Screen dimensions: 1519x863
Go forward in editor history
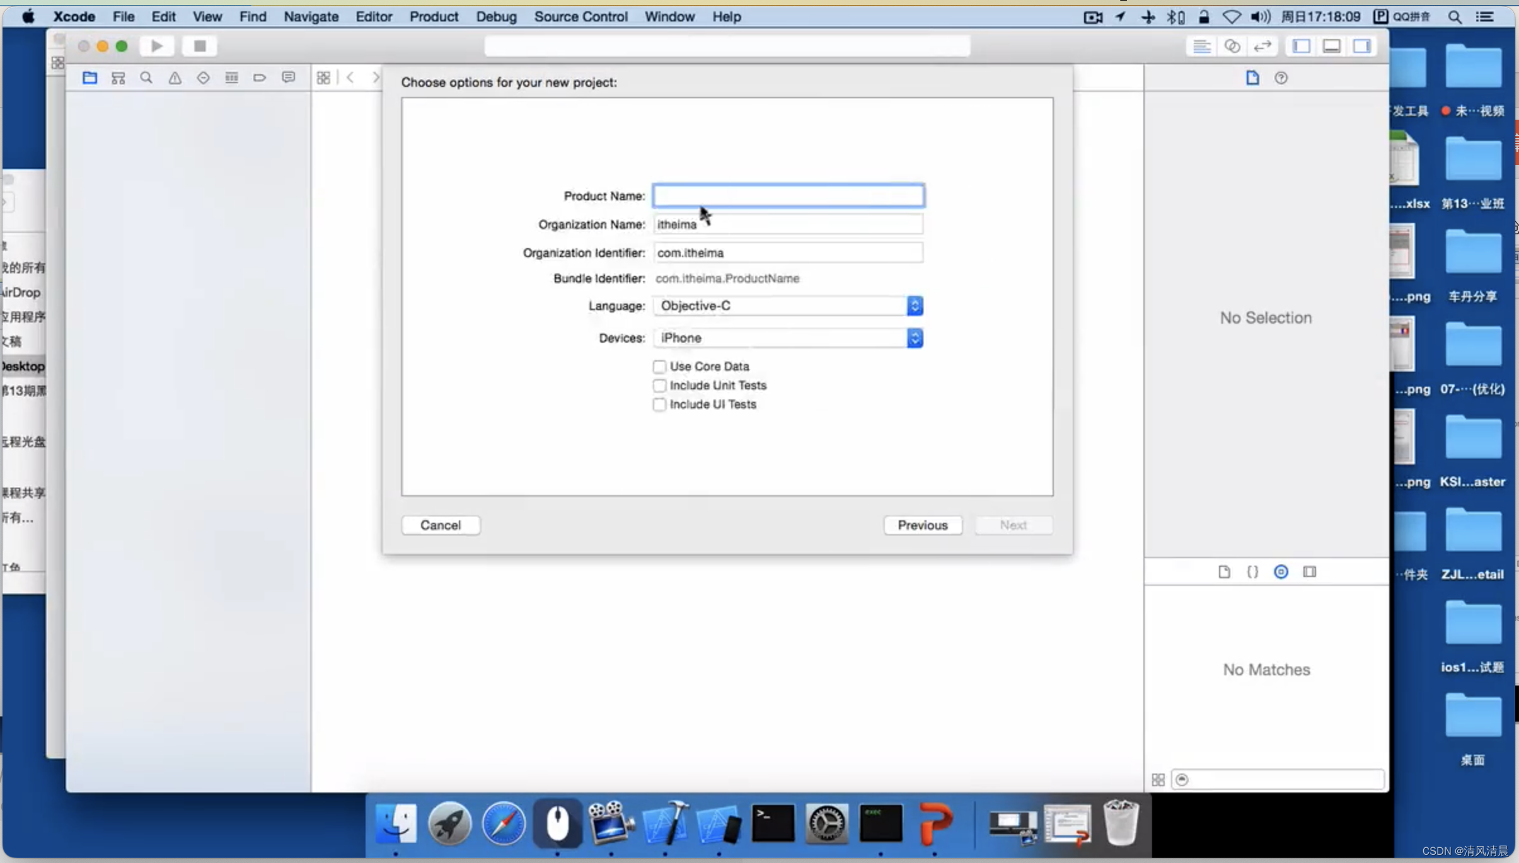click(376, 77)
